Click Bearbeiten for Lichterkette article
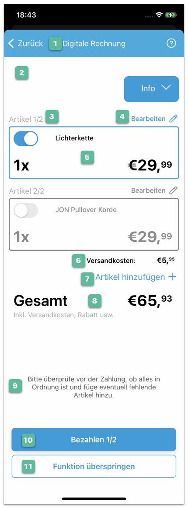Image resolution: width=188 pixels, height=508 pixels. tap(148, 119)
